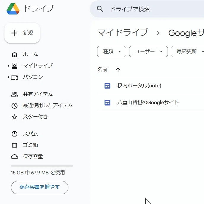Open 最近使用したアイテム in the sidebar

(x=48, y=105)
